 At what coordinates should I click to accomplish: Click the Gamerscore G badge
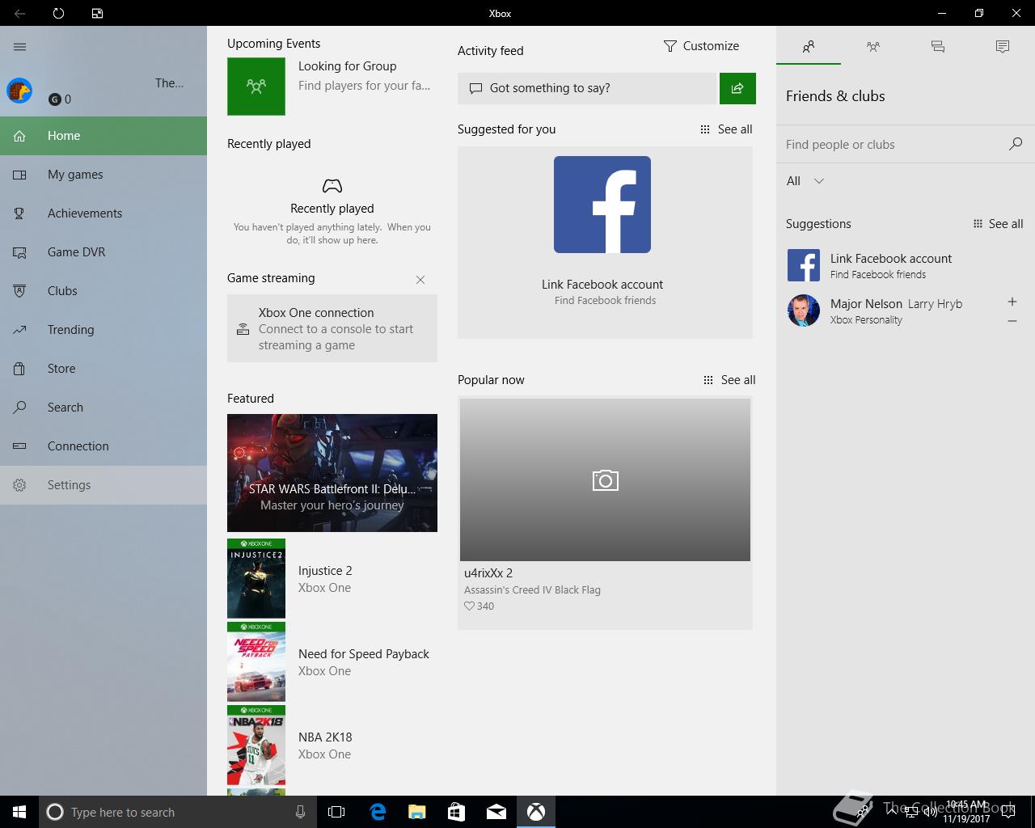55,99
